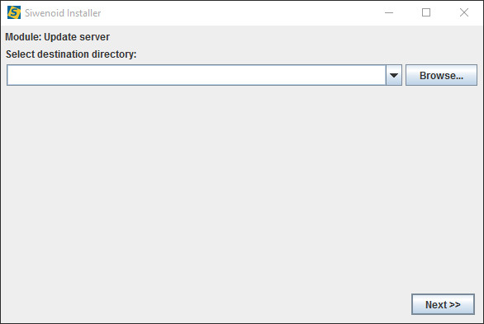
Task: Close the Siwenoid Installer window
Action: (x=464, y=12)
